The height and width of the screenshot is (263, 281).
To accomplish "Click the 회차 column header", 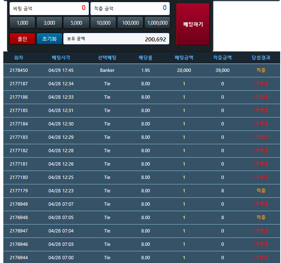I will (x=19, y=58).
